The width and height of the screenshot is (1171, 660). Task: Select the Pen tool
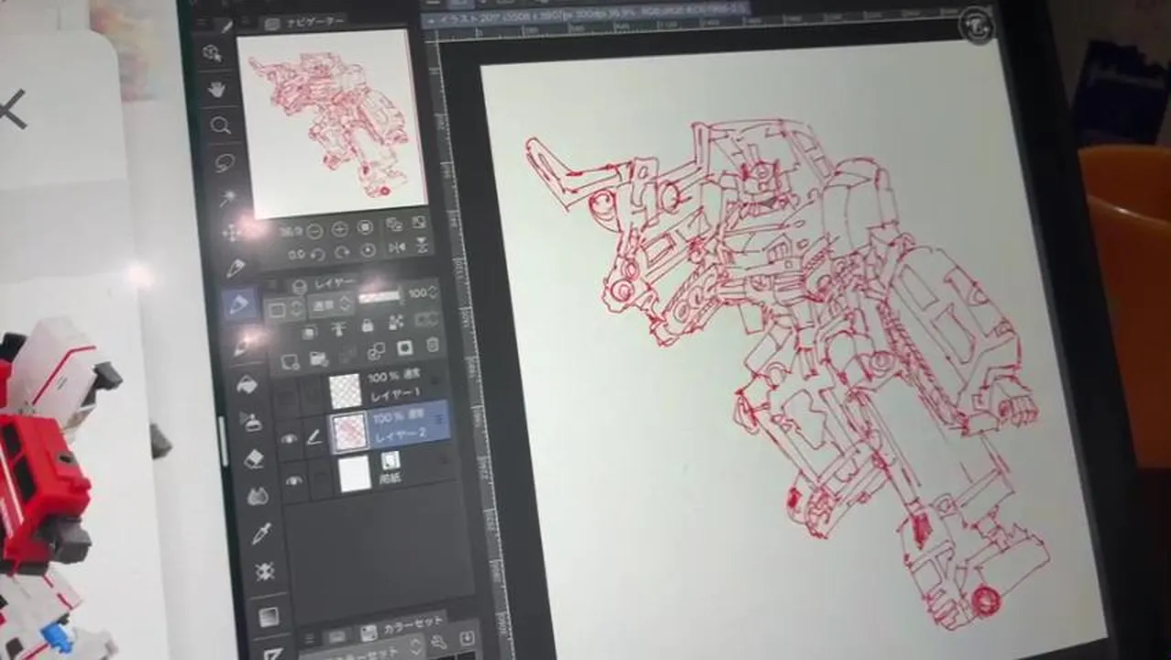[x=235, y=269]
